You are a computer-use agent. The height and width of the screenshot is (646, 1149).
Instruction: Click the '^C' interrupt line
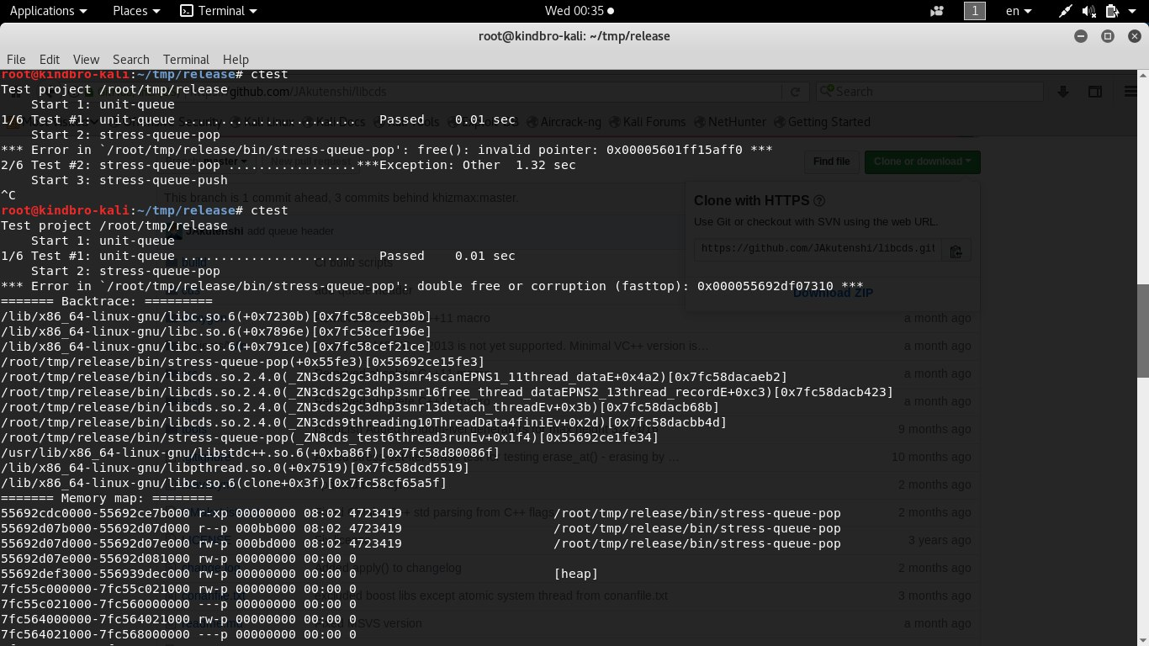(8, 195)
